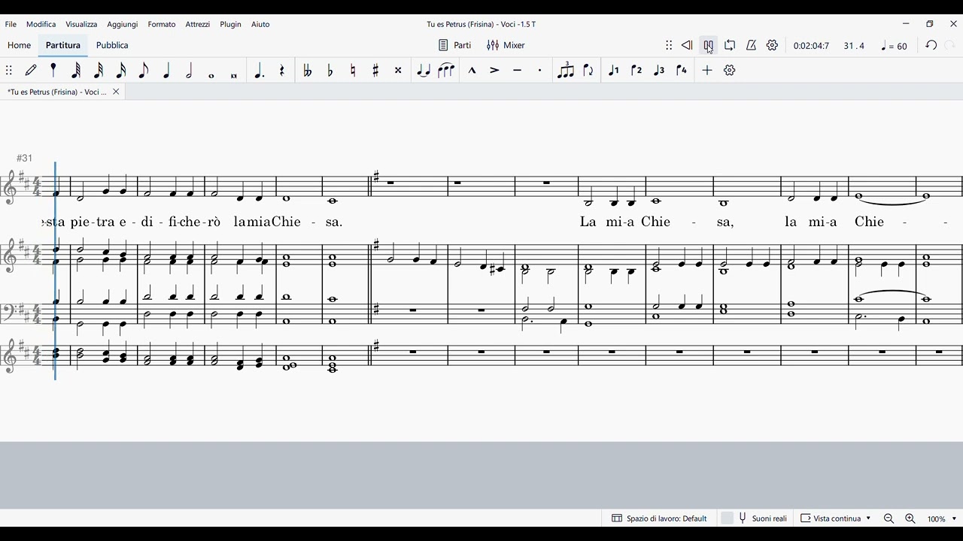The height and width of the screenshot is (541, 963).
Task: Add a tie to the note
Action: tap(424, 71)
